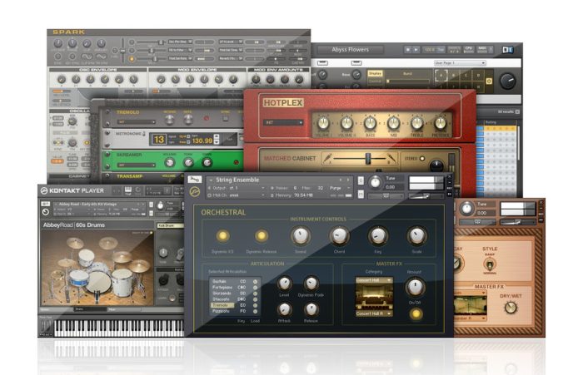
Task: Open the Concert Hall A preset dropdown
Action: click(374, 313)
